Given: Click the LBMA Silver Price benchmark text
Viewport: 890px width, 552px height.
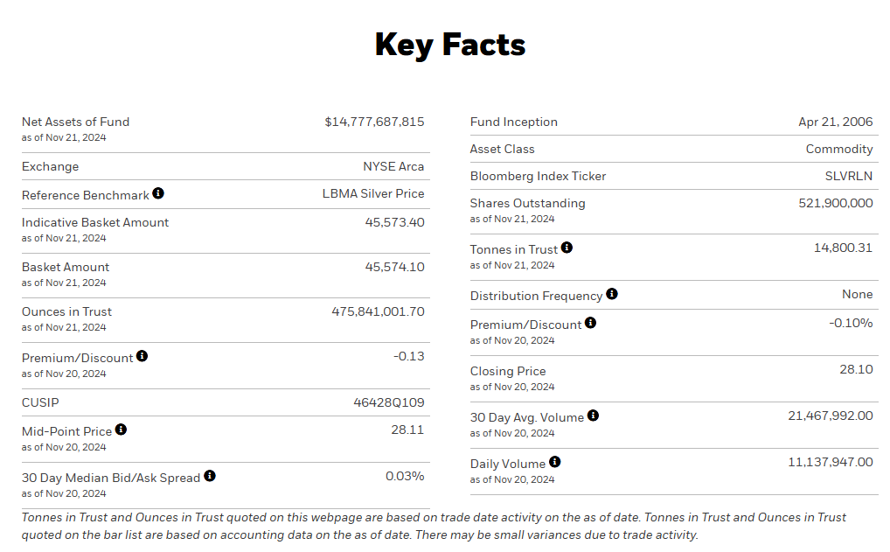Looking at the screenshot, I should click(x=373, y=193).
